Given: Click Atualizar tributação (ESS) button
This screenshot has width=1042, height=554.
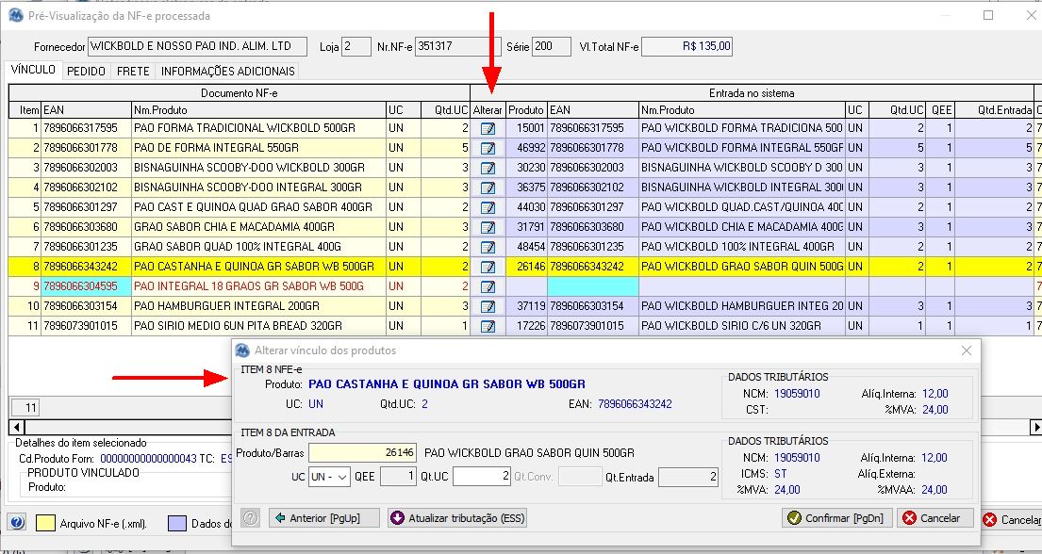Looking at the screenshot, I should (x=457, y=518).
